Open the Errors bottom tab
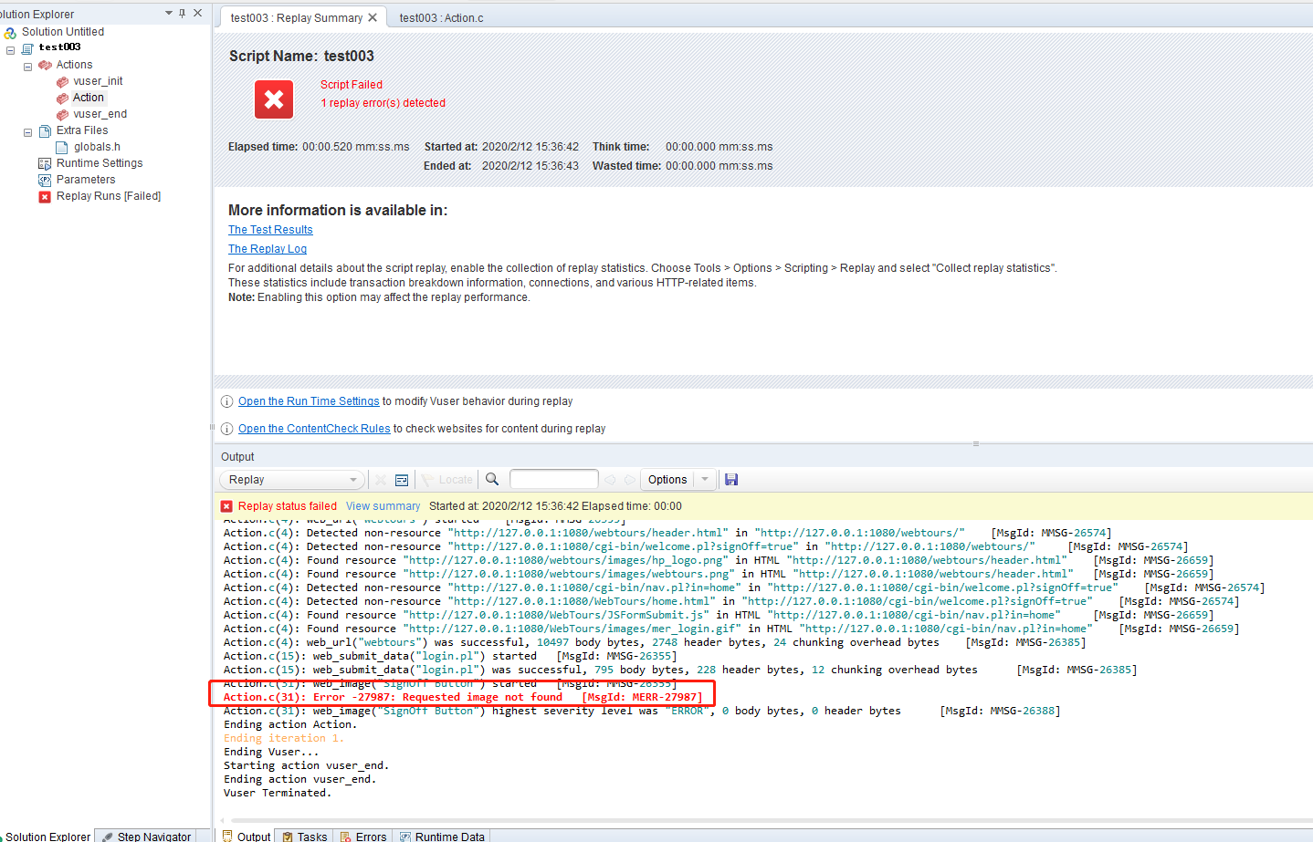 pos(363,836)
